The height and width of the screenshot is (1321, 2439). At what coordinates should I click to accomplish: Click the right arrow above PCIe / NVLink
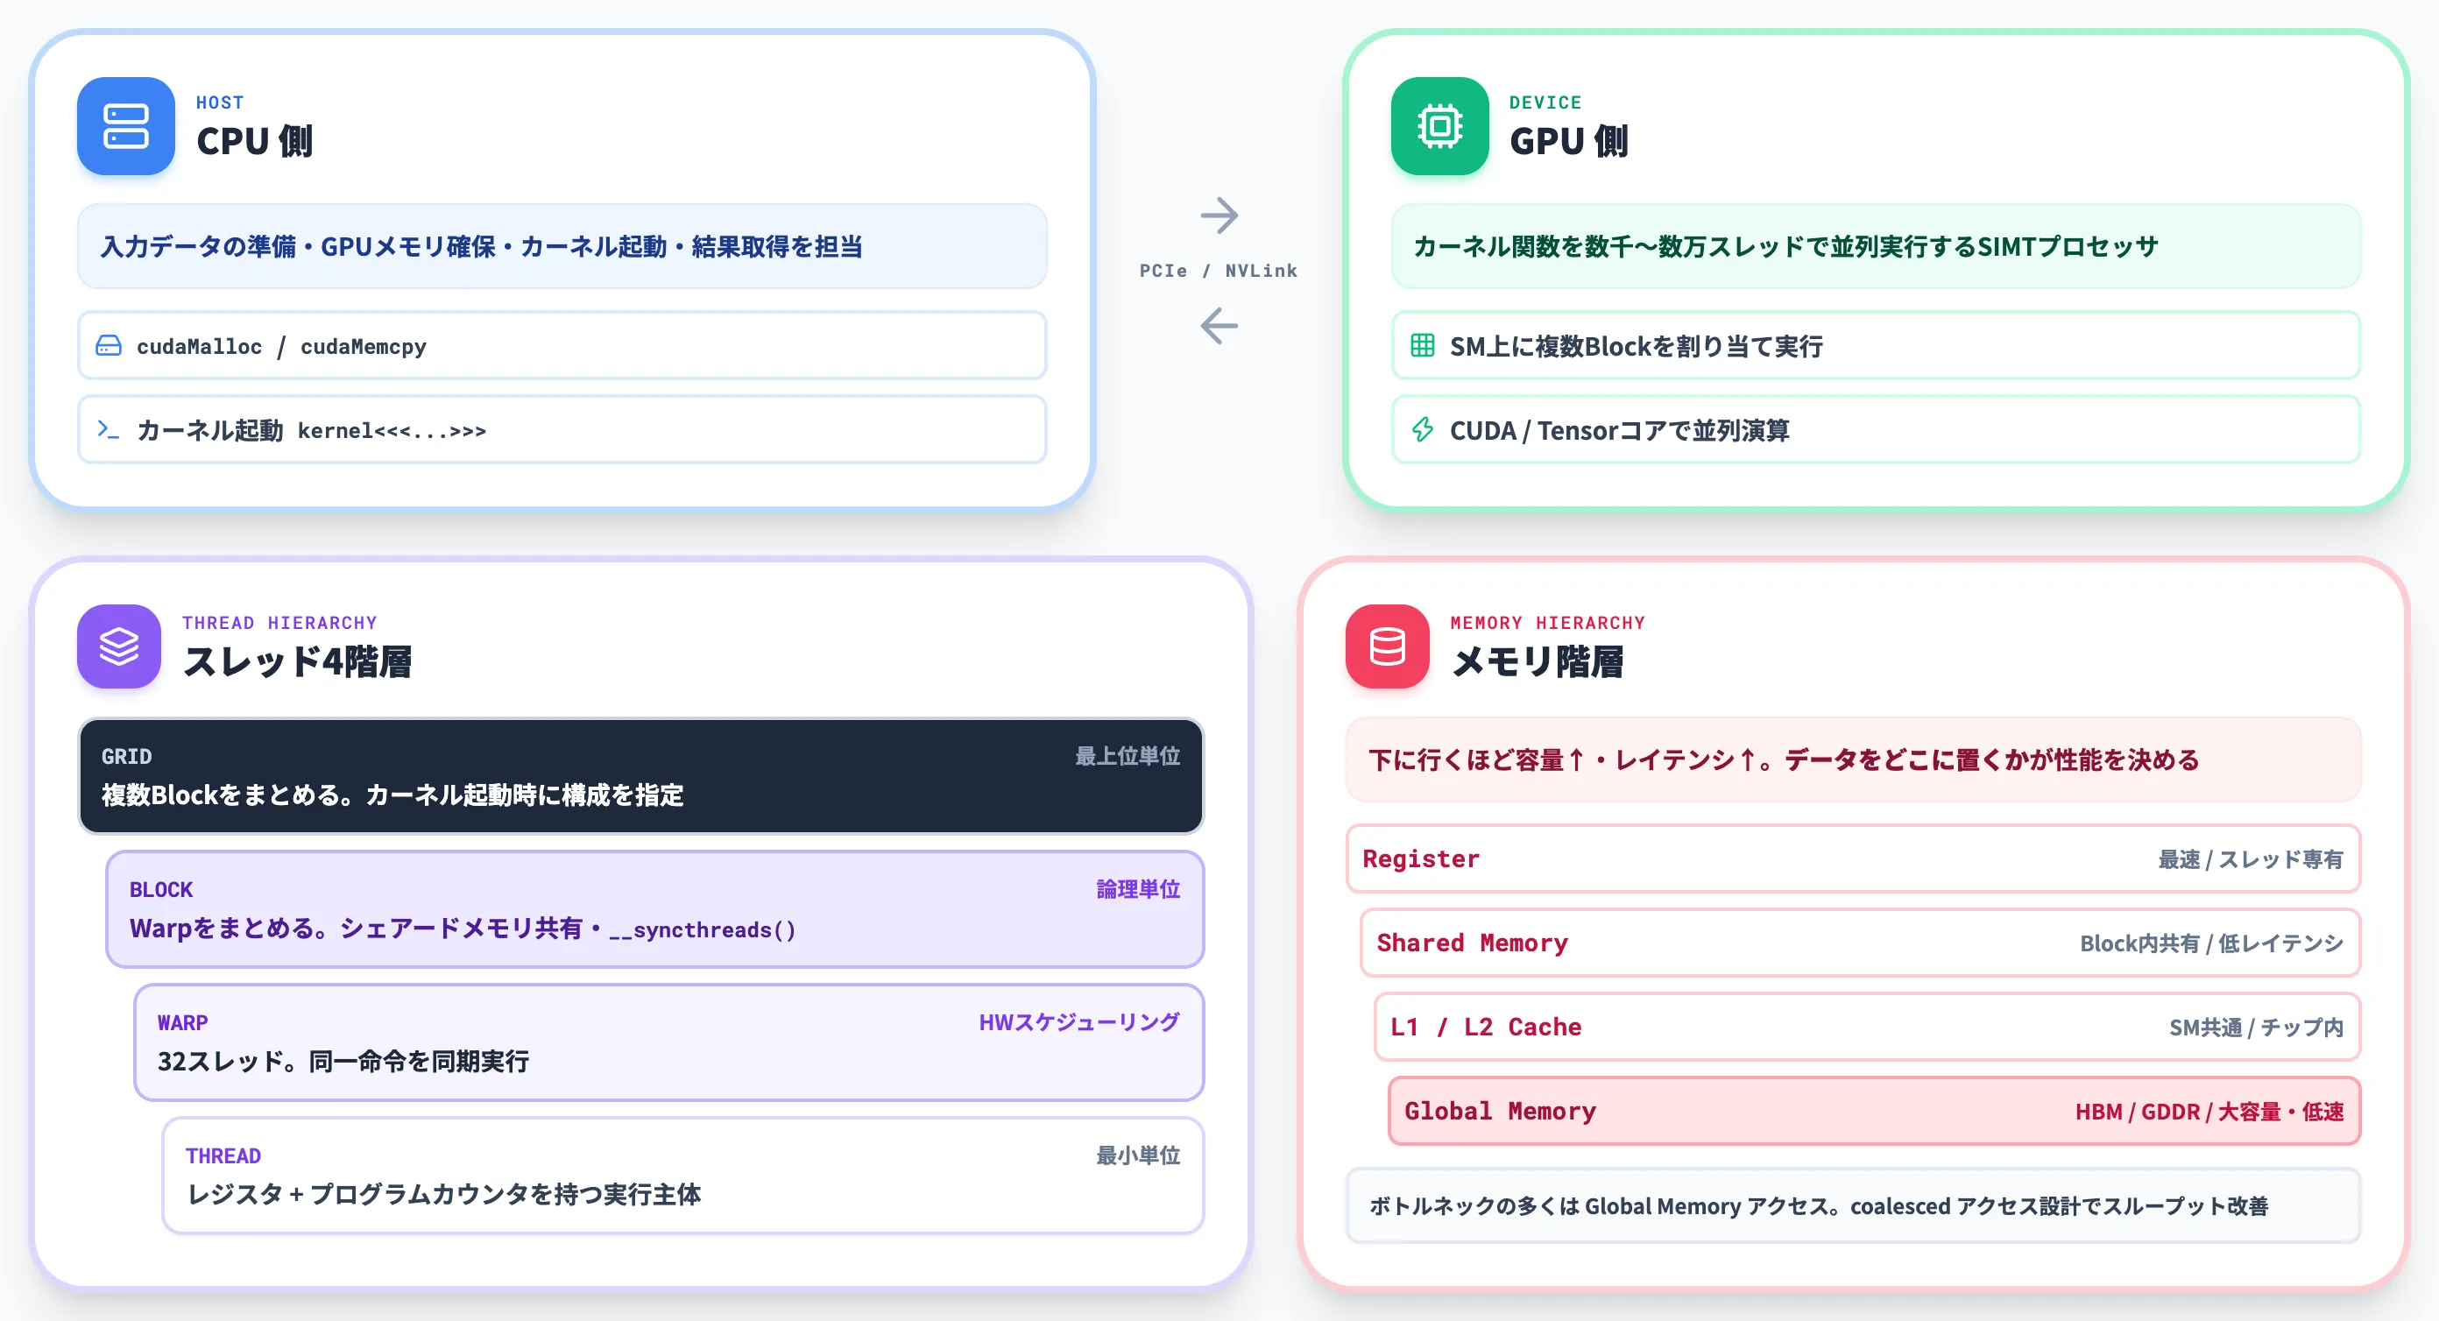(x=1219, y=215)
